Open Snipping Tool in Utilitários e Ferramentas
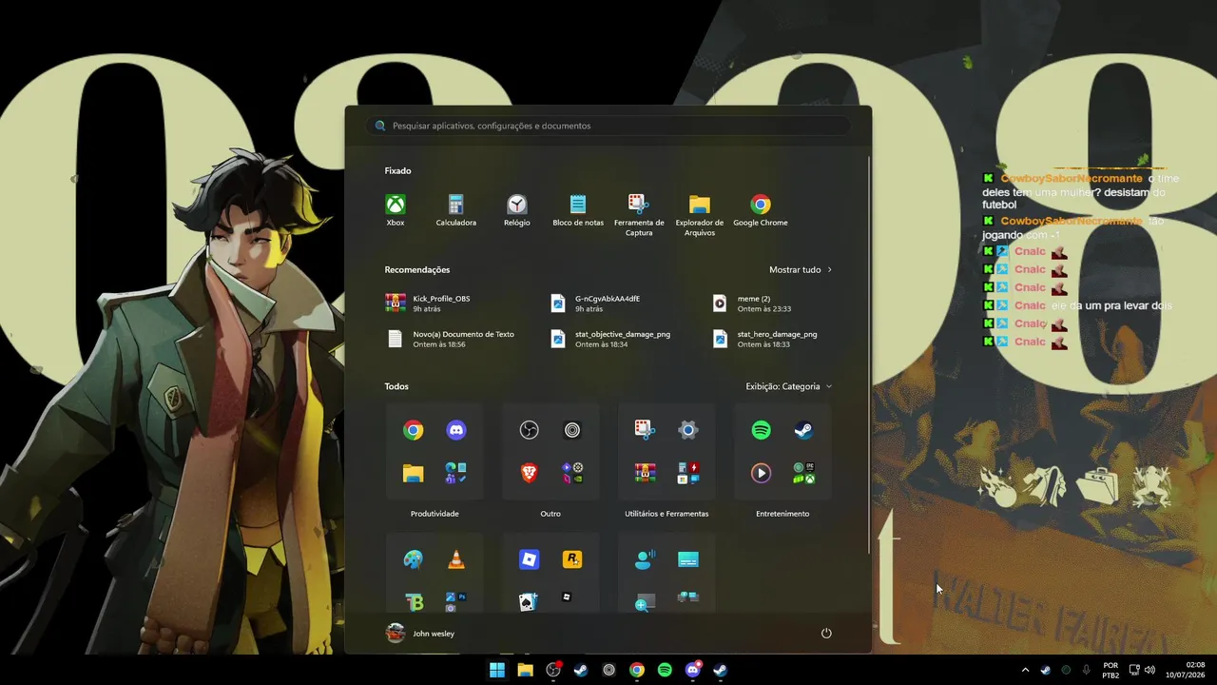 click(x=645, y=430)
